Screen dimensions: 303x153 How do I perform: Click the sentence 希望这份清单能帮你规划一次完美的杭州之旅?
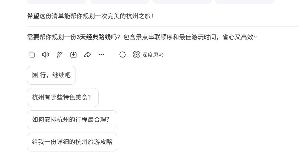[x=90, y=16]
